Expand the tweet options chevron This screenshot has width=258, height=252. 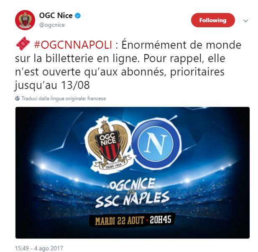point(245,21)
